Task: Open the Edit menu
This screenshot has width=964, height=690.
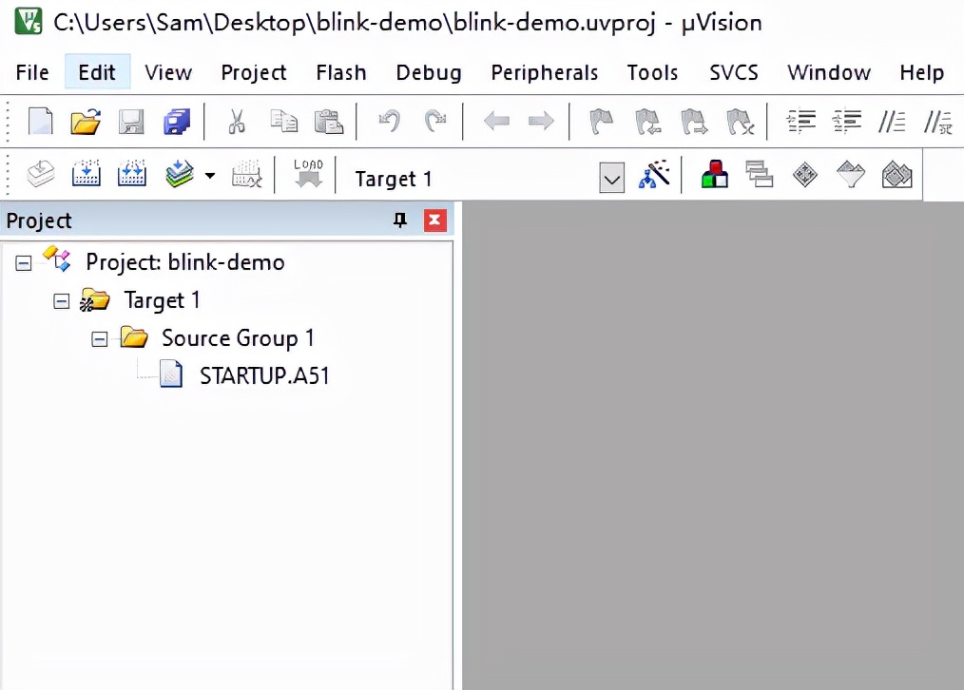Action: [x=97, y=72]
